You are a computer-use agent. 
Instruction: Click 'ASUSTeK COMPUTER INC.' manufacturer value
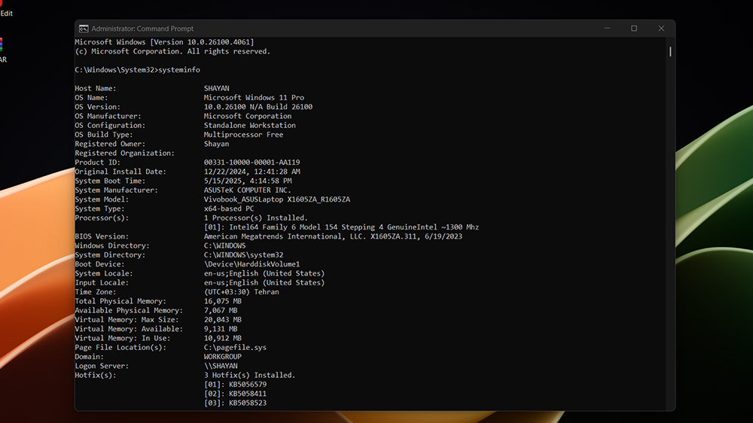click(247, 190)
